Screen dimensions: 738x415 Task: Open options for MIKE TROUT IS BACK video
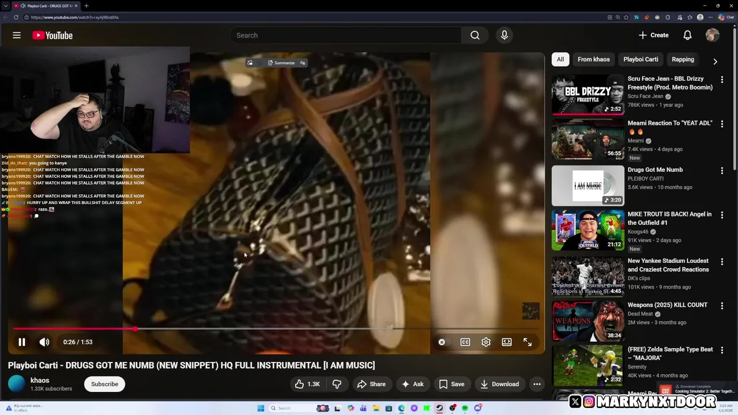coord(722,215)
